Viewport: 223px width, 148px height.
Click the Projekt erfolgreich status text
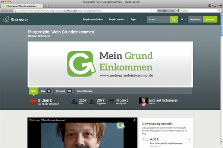click(x=122, y=101)
